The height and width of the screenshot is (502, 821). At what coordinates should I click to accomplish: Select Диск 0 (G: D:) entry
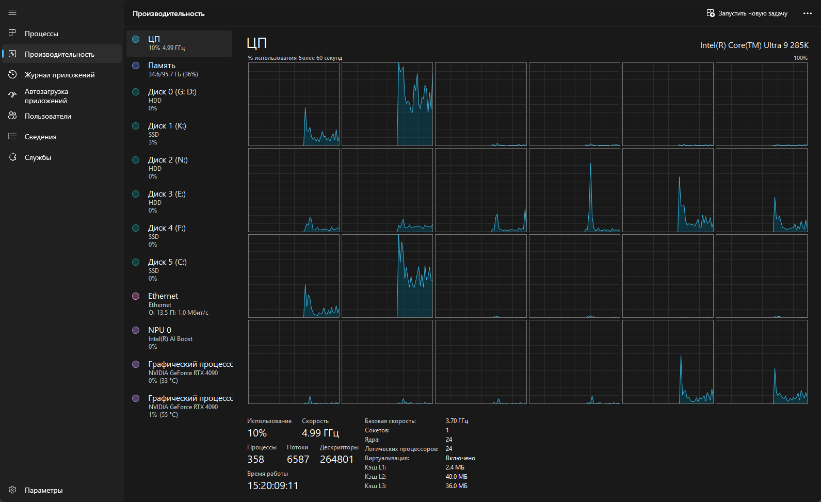tap(179, 99)
